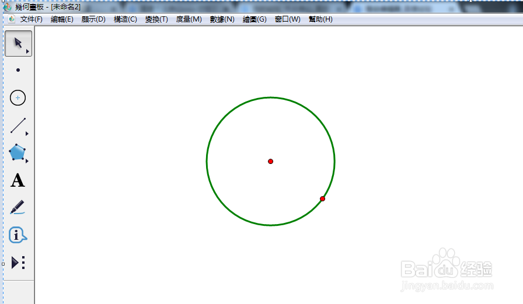Open the 度量(M) menu

click(x=189, y=19)
